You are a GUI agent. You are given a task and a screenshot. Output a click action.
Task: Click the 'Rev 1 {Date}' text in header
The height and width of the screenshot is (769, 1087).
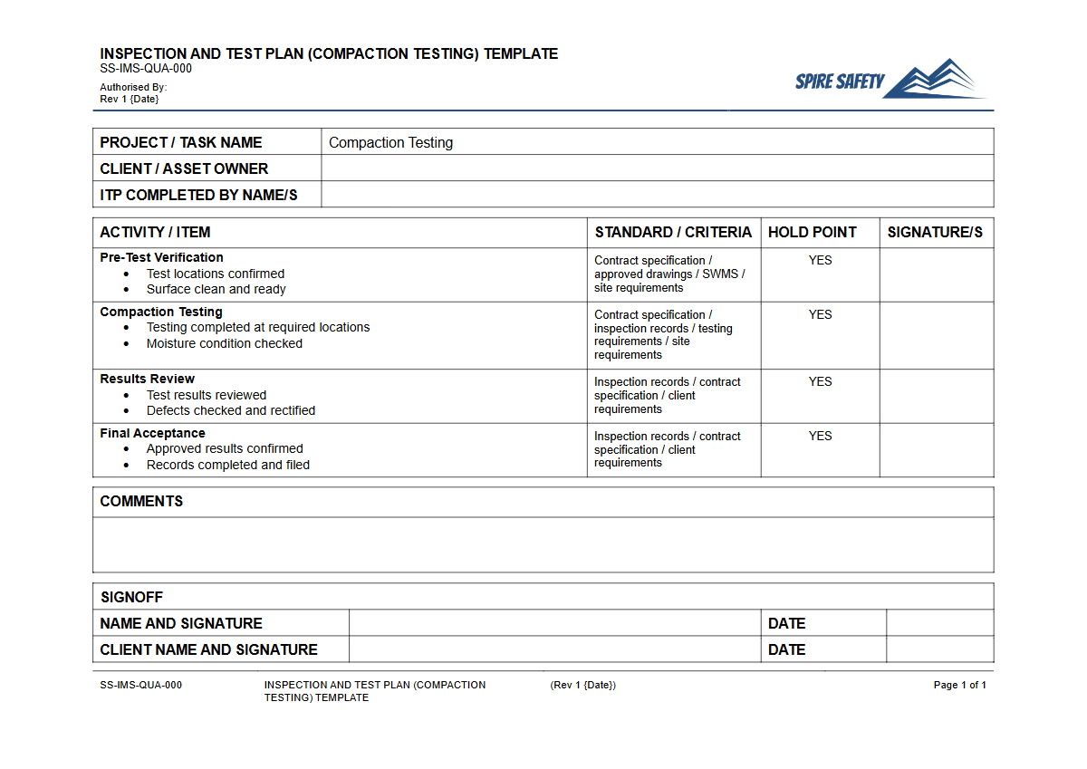point(130,99)
